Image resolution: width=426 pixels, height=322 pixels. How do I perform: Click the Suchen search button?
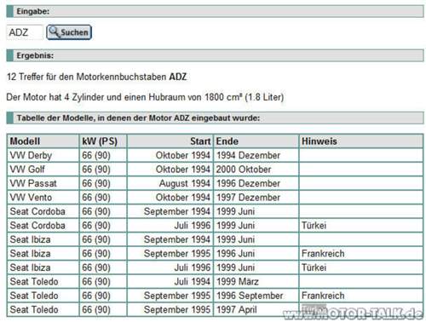69,32
